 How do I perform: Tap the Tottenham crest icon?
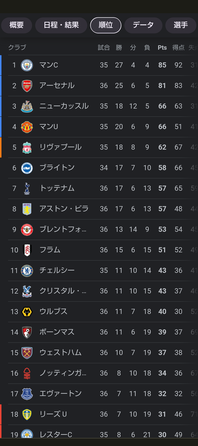[27, 188]
